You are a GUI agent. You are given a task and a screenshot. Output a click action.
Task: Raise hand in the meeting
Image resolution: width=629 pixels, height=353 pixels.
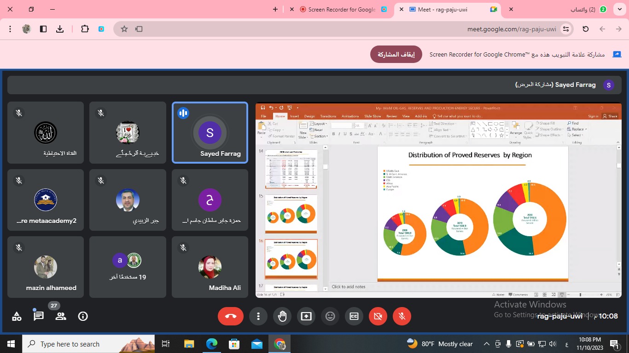pyautogui.click(x=282, y=316)
